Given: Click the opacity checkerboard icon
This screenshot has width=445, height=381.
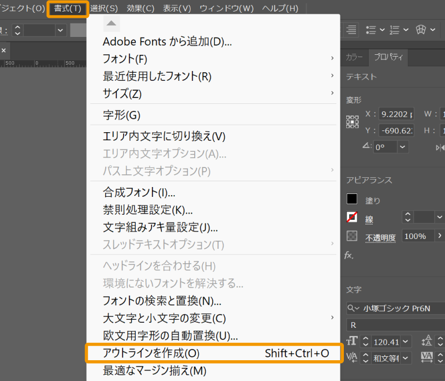Looking at the screenshot, I should point(352,236).
